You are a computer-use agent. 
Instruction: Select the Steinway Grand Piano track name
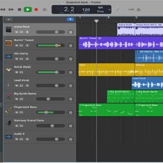pos(29,120)
